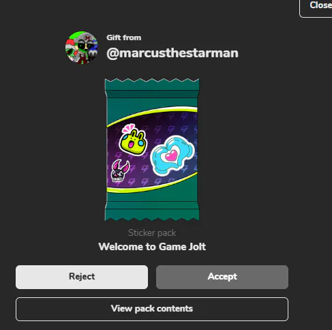The height and width of the screenshot is (330, 332).
Task: Open View pack contents
Action: (152, 309)
